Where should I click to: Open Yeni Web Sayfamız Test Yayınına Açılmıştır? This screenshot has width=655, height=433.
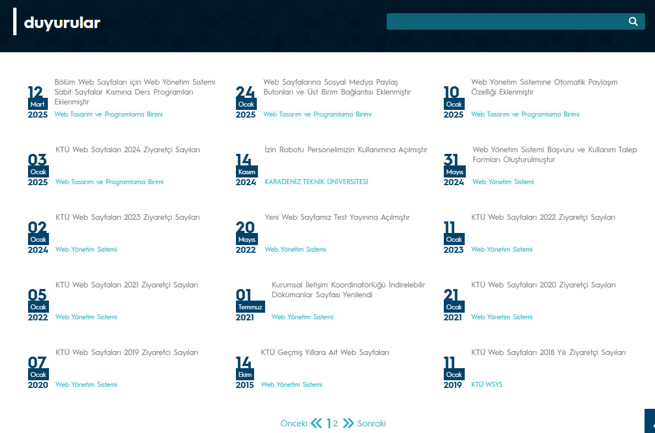[x=337, y=218]
